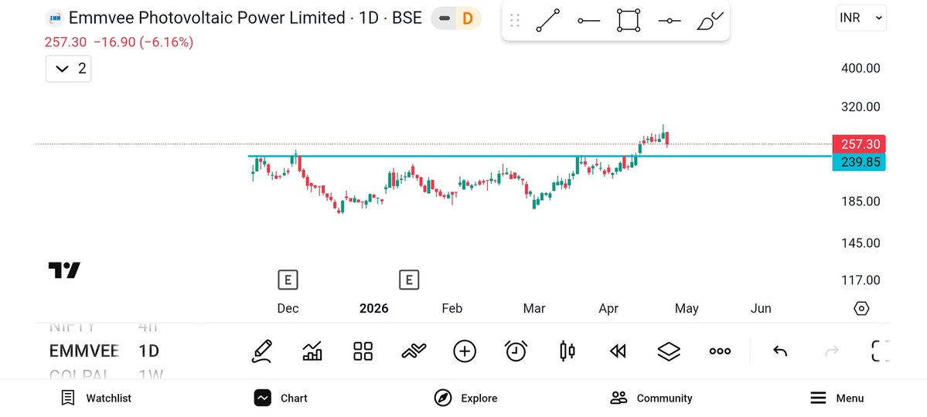Change chart type with candlestick icon
927x417 pixels.
567,351
